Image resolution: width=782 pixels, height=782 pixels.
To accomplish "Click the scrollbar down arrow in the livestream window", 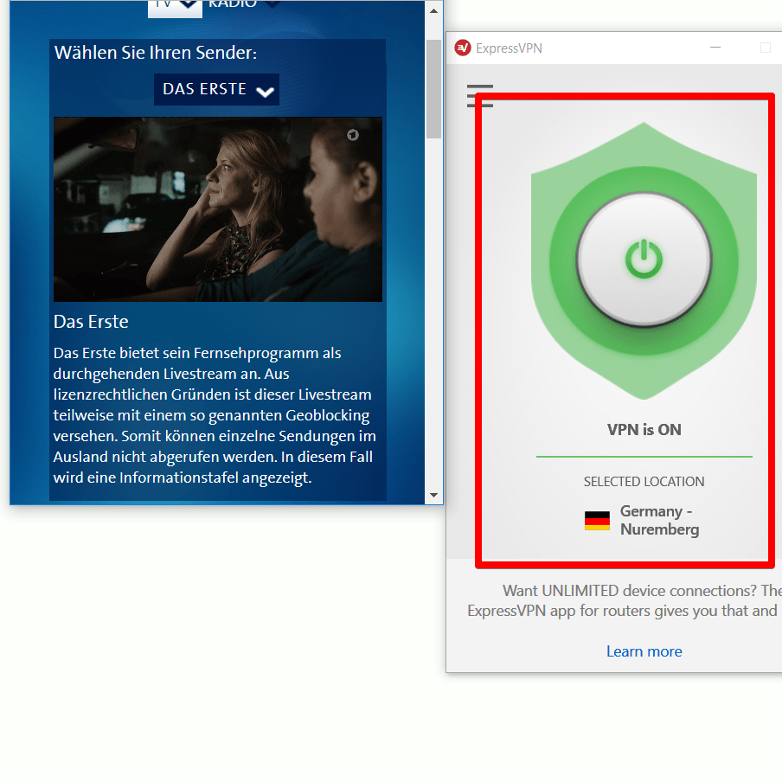I will click(x=433, y=495).
